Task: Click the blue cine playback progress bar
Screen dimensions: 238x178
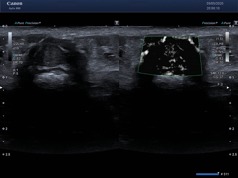Action: click(207, 174)
